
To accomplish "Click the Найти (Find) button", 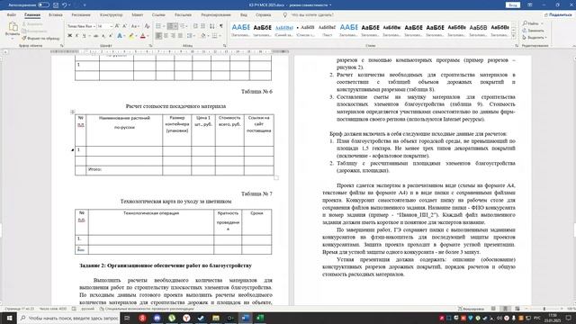I will click(531, 23).
